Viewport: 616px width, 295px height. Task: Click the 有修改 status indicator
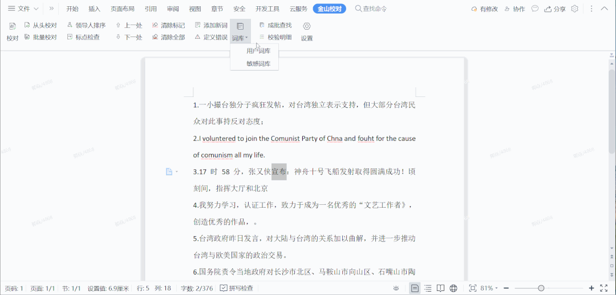[x=484, y=9]
